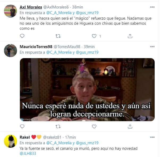
Task: Open MauricioTorres98's profile avatar
Action: coord(10,51)
